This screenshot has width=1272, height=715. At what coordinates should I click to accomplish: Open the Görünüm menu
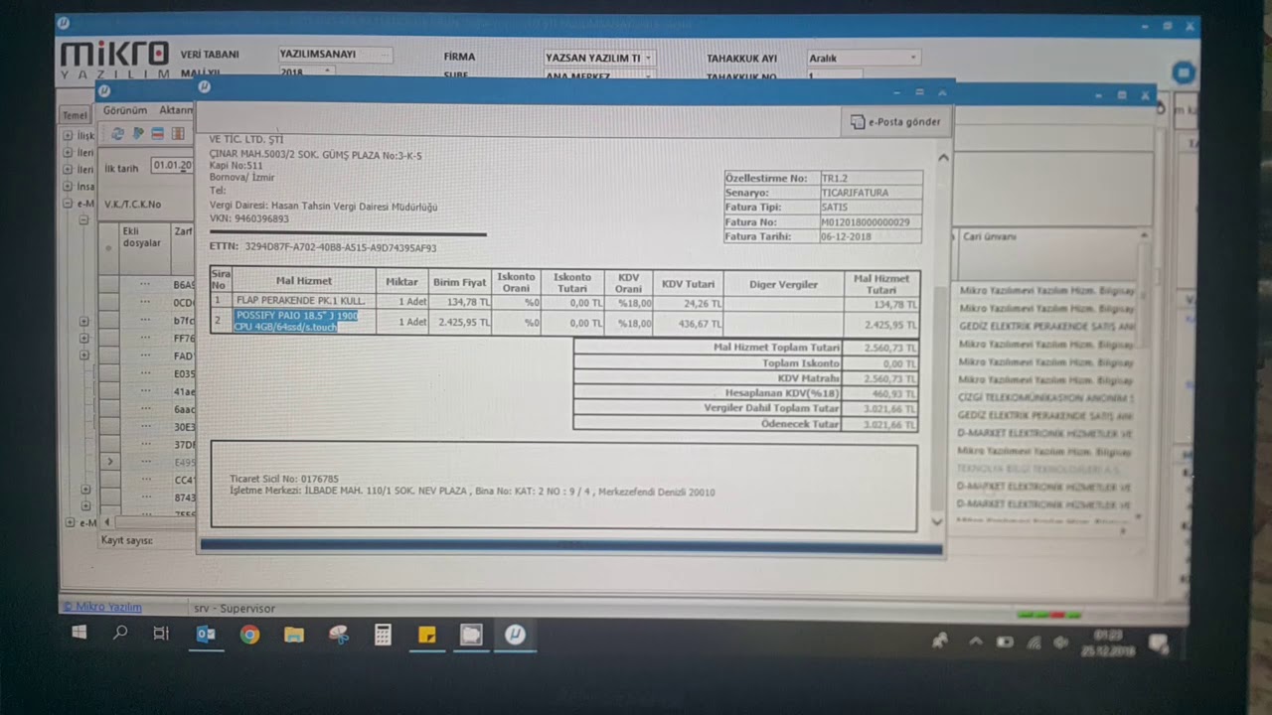pyautogui.click(x=125, y=110)
